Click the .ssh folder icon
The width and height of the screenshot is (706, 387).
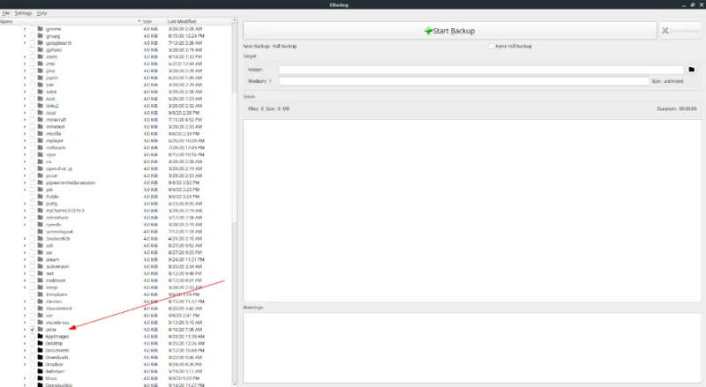[40, 246]
